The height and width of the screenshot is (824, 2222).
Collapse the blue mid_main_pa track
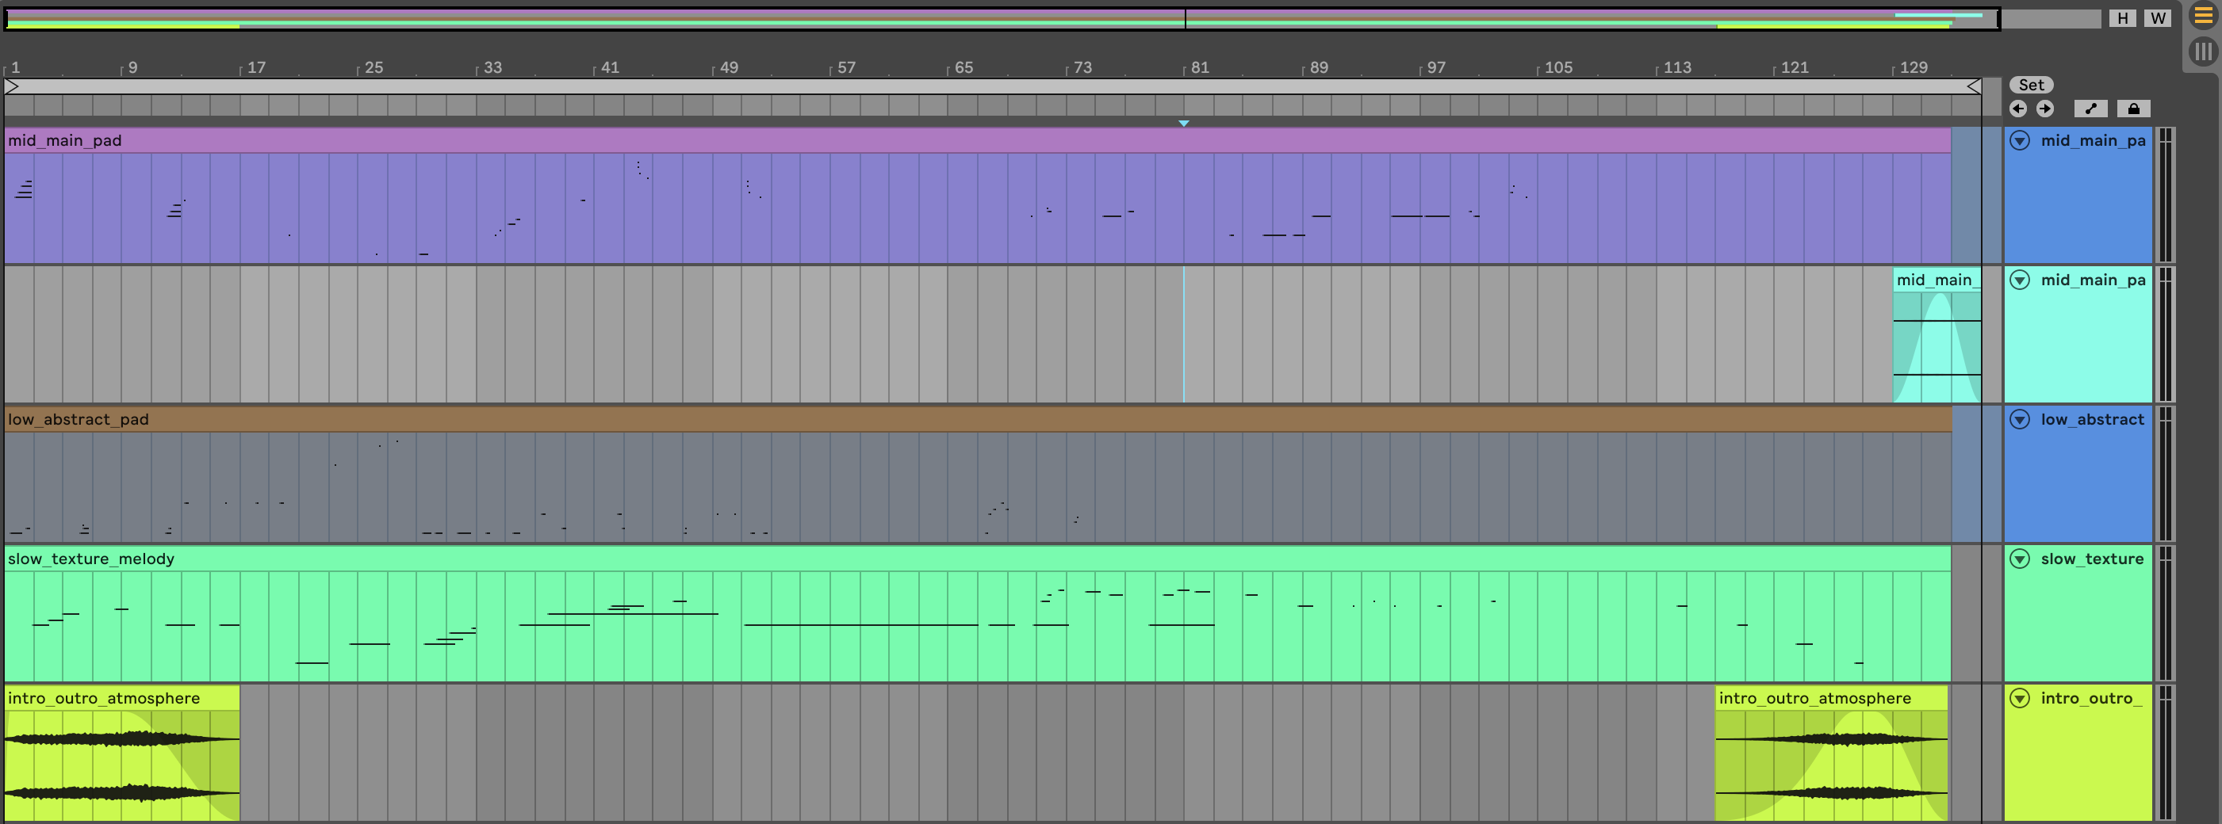[2020, 140]
